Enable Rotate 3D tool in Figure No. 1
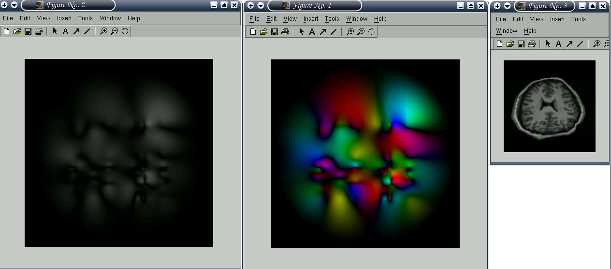 pos(372,32)
